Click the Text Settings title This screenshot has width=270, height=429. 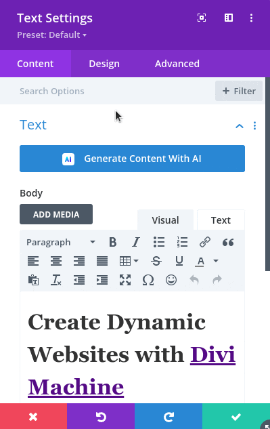[x=55, y=18]
